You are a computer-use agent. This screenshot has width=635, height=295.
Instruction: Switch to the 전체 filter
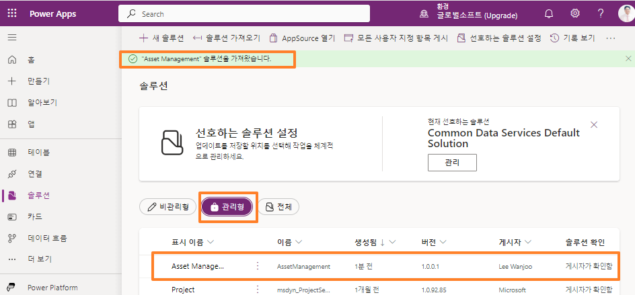point(278,207)
